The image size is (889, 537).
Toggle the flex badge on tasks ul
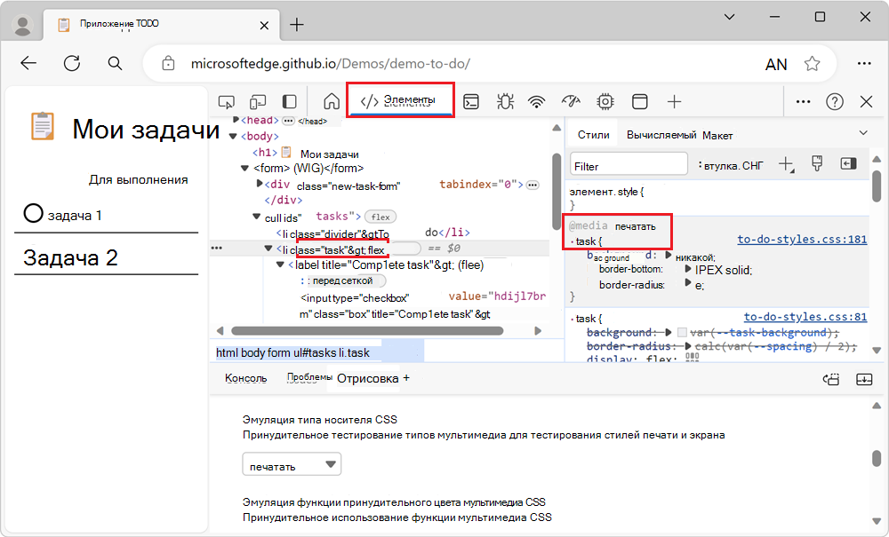380,217
